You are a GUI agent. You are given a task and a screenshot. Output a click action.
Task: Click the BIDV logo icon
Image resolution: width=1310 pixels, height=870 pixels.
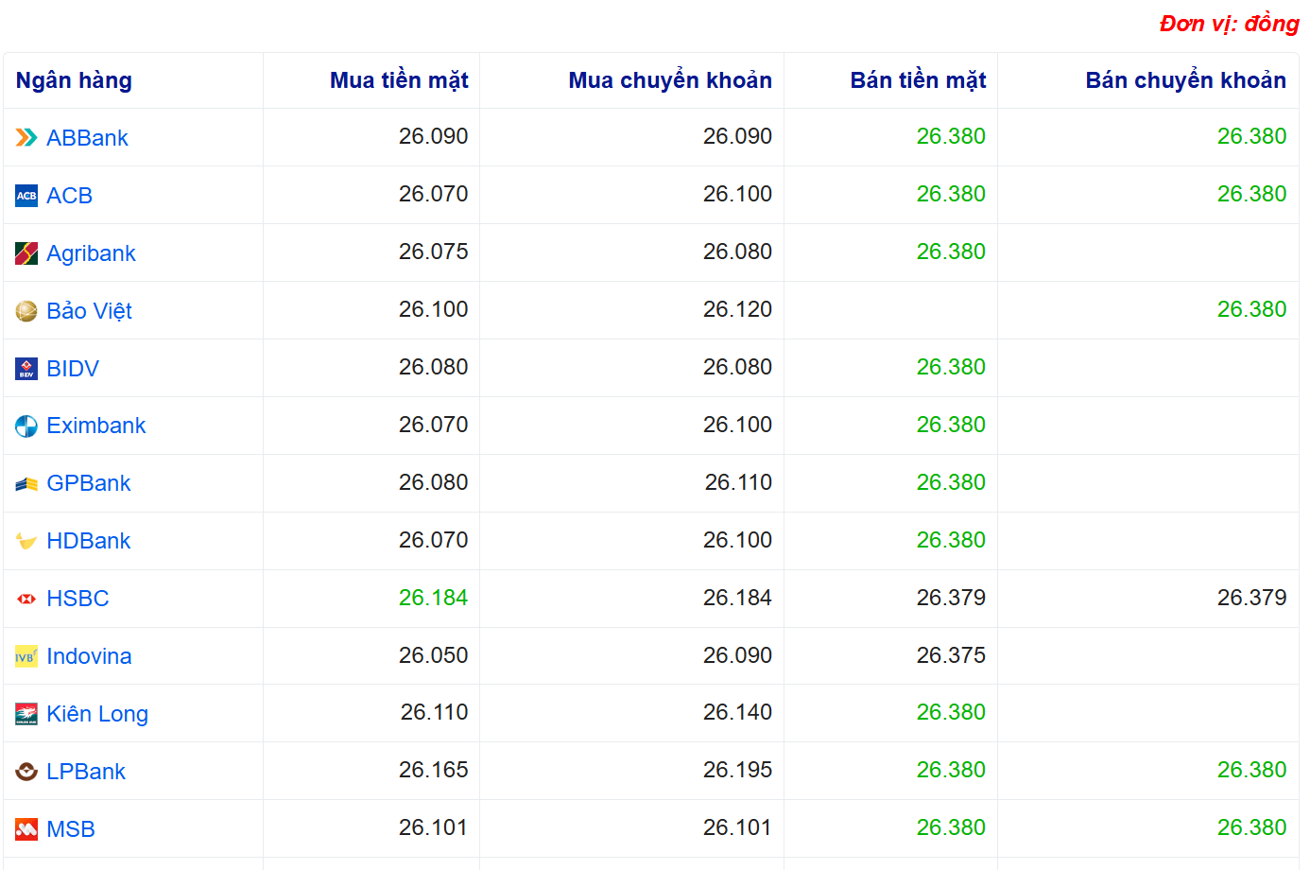pos(26,369)
